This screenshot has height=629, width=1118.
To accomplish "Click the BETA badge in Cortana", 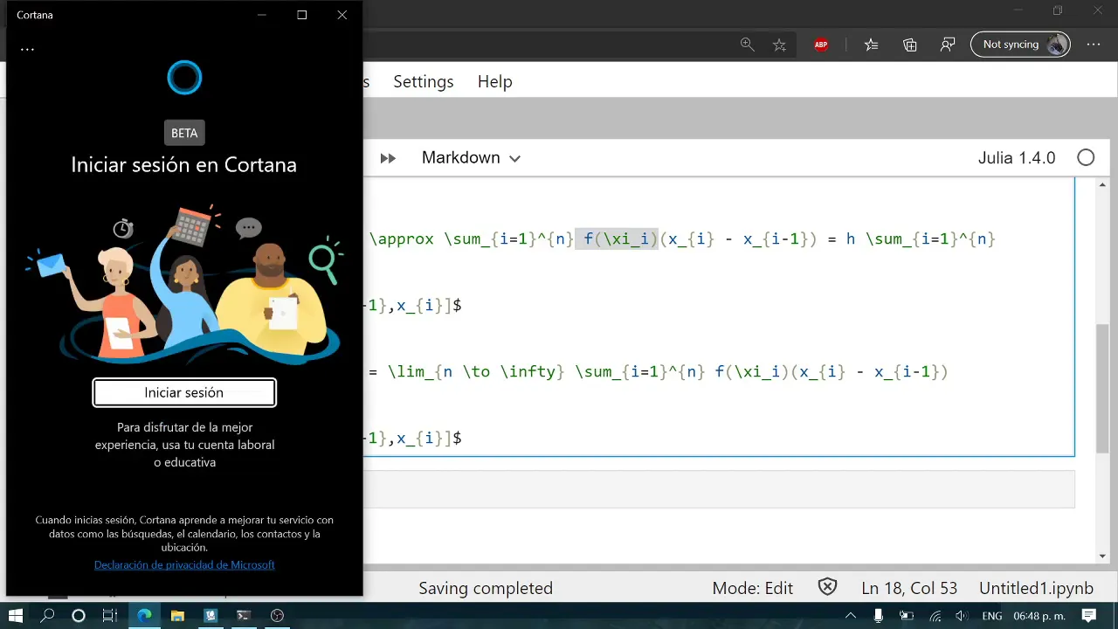I will [x=184, y=133].
